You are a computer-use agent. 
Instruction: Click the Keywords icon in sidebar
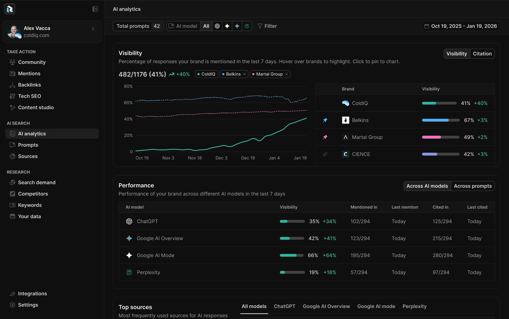12,205
